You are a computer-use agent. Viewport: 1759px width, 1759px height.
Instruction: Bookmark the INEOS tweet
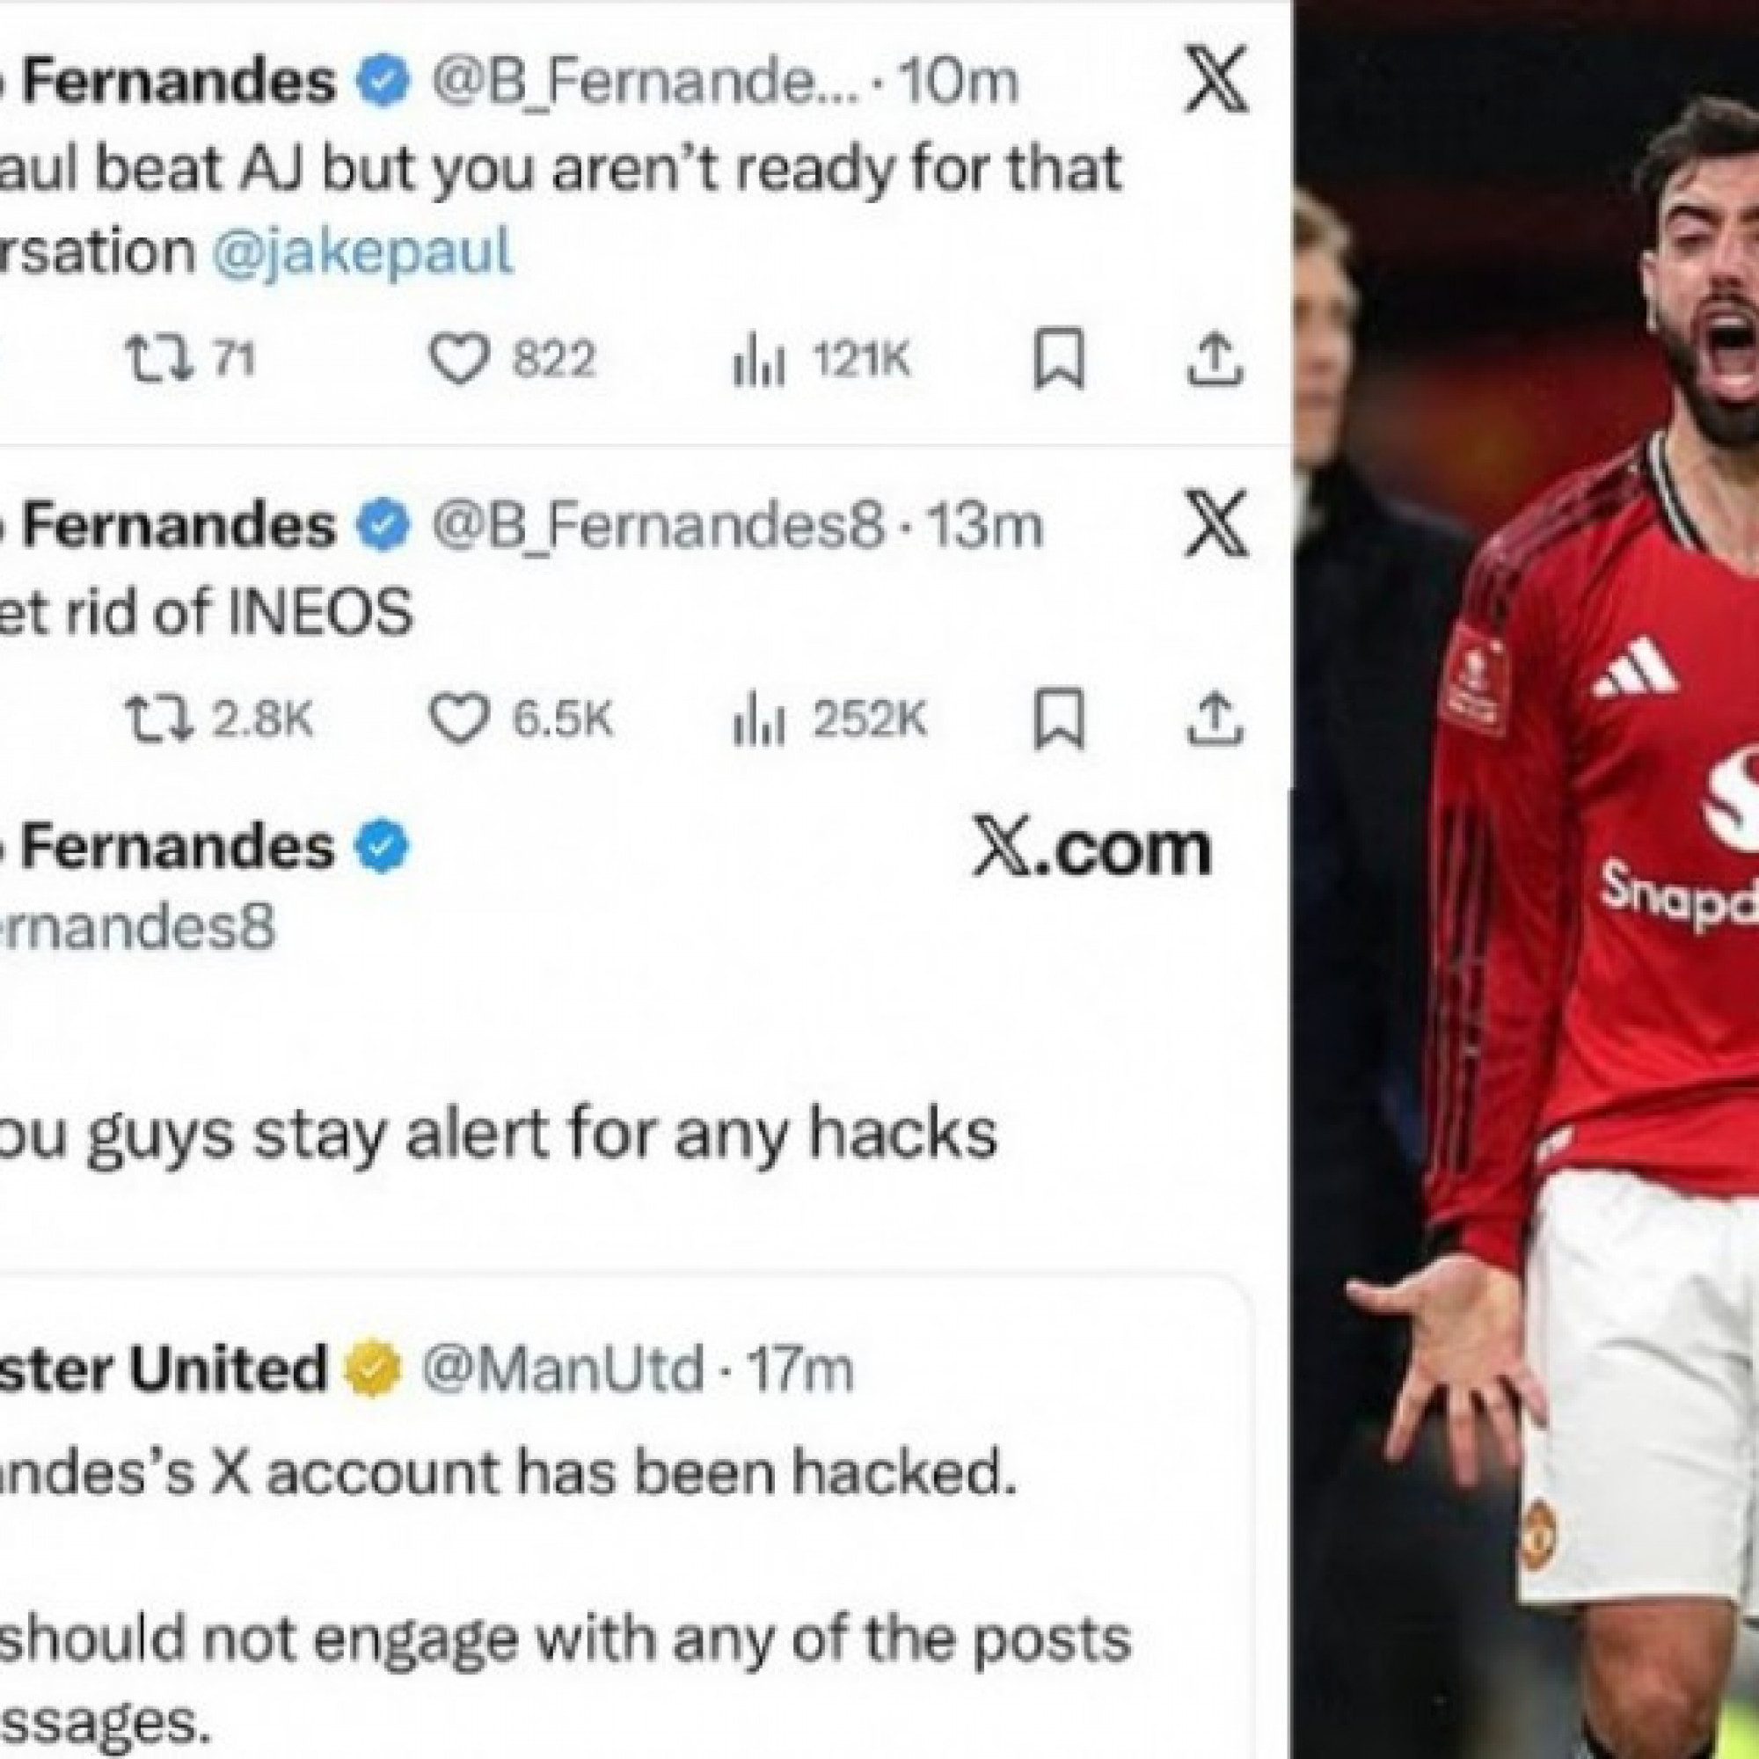[1060, 719]
